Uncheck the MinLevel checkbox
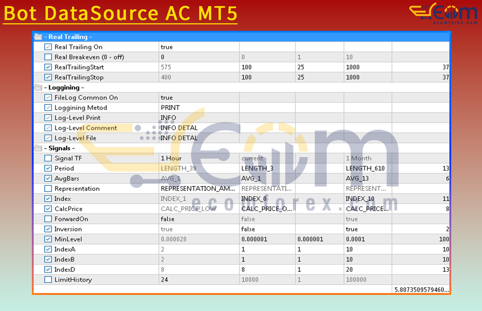This screenshot has width=482, height=311. (48, 239)
